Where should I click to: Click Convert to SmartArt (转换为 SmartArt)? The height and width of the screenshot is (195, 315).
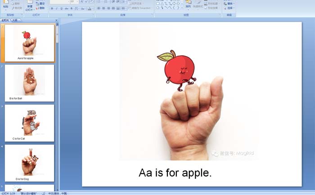pos(140,8)
